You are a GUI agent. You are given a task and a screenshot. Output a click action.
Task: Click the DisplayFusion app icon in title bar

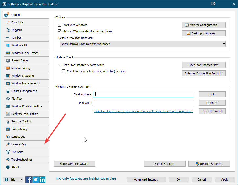click(x=4, y=4)
